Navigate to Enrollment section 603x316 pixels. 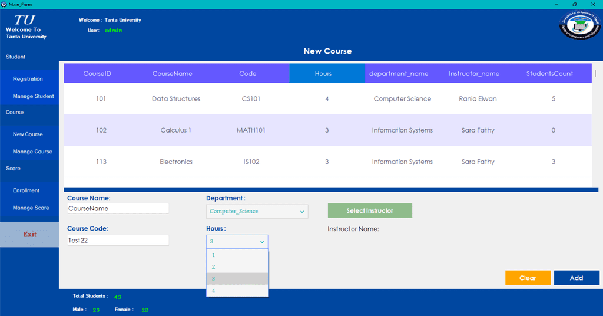26,190
